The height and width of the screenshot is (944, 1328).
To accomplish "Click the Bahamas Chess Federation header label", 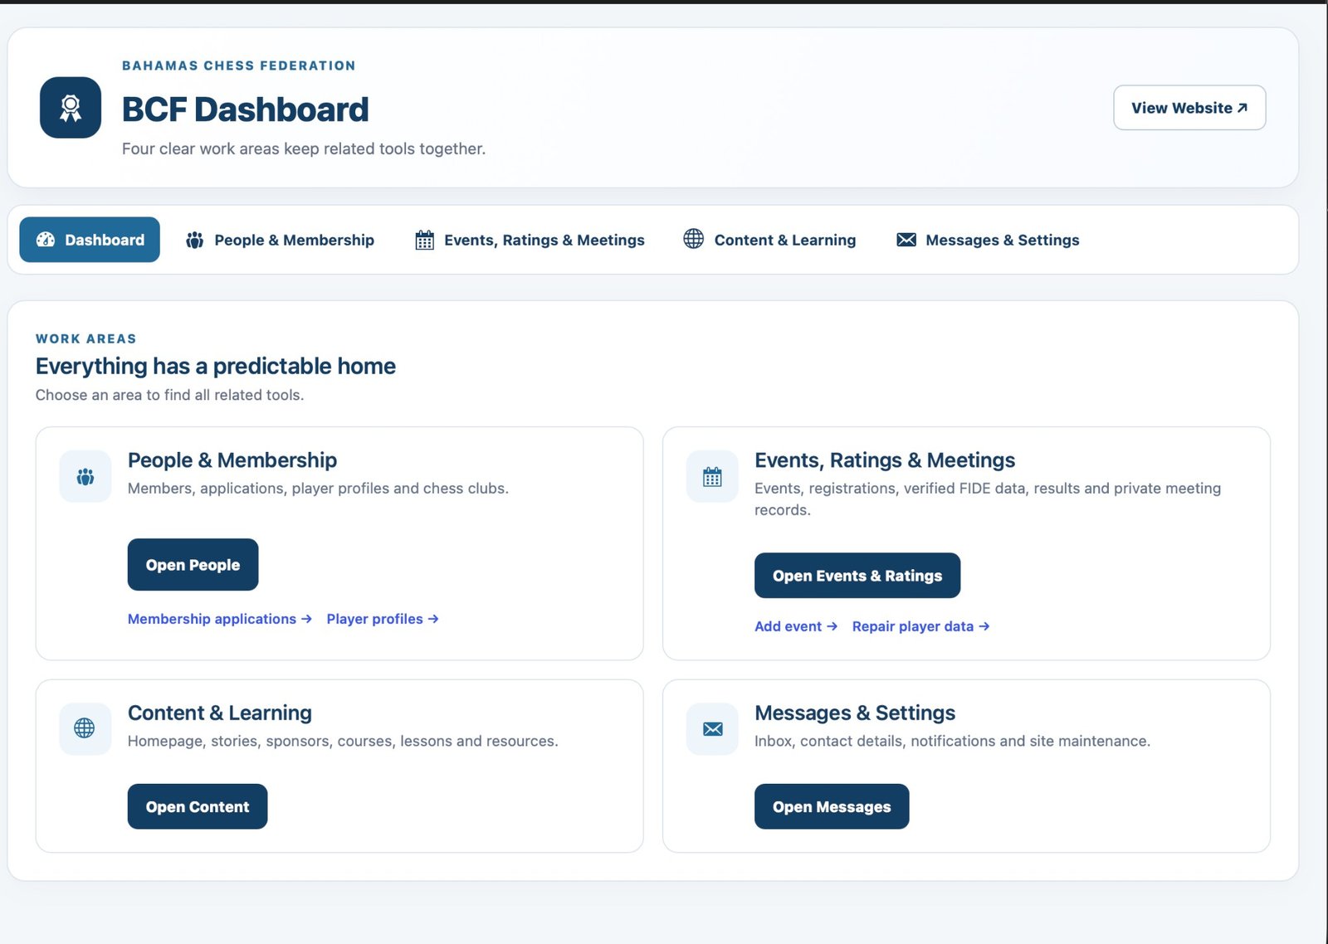I will 239,66.
